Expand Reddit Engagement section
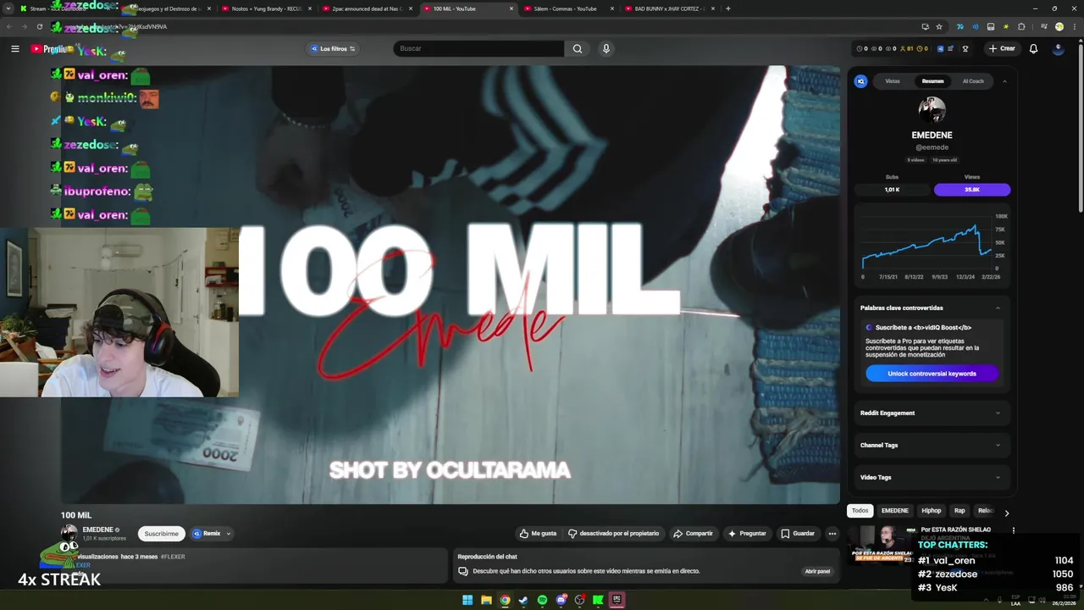 (x=932, y=413)
